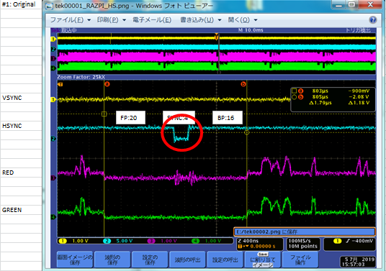The width and height of the screenshot is (386, 271).
Task: Click channel 4 green marker beside GREEN waveform
Action: click(53, 217)
